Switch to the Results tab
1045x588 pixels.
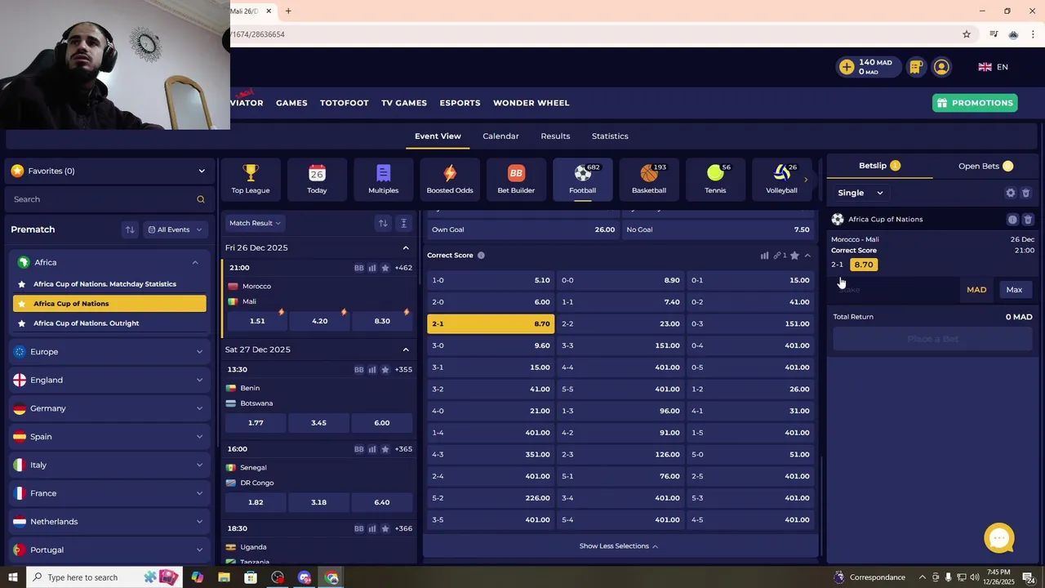point(555,136)
